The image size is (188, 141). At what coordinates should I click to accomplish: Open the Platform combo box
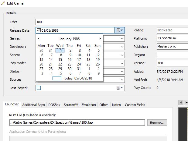tap(172, 38)
